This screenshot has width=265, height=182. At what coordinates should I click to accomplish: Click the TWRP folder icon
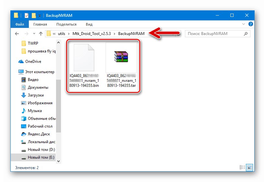[x=24, y=43]
